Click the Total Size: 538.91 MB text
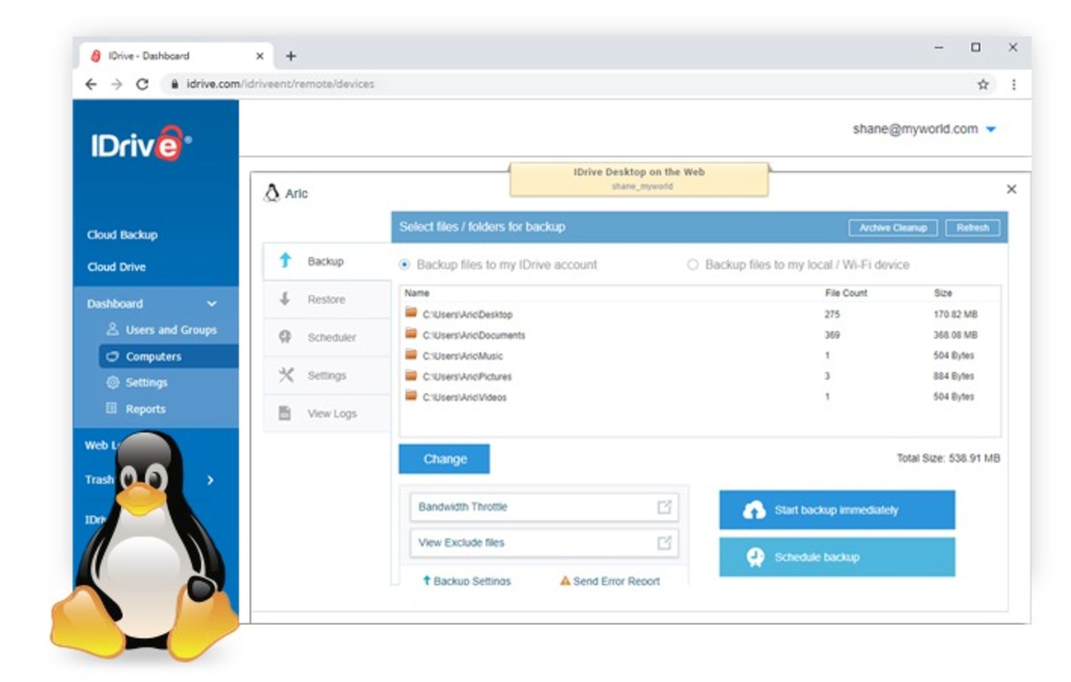The width and height of the screenshot is (1071, 682). pos(948,458)
